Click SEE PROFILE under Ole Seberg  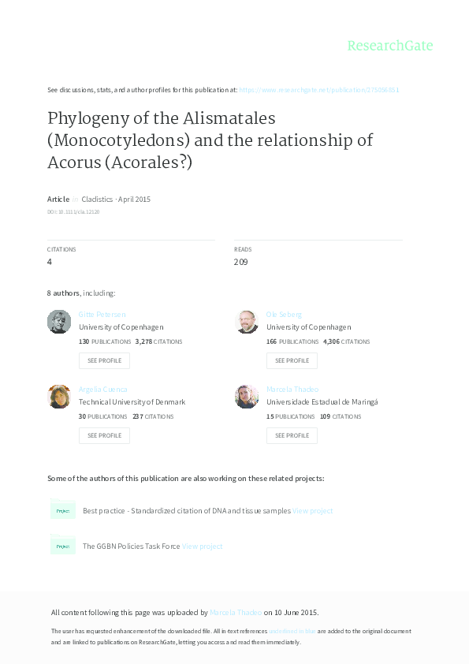click(x=292, y=360)
